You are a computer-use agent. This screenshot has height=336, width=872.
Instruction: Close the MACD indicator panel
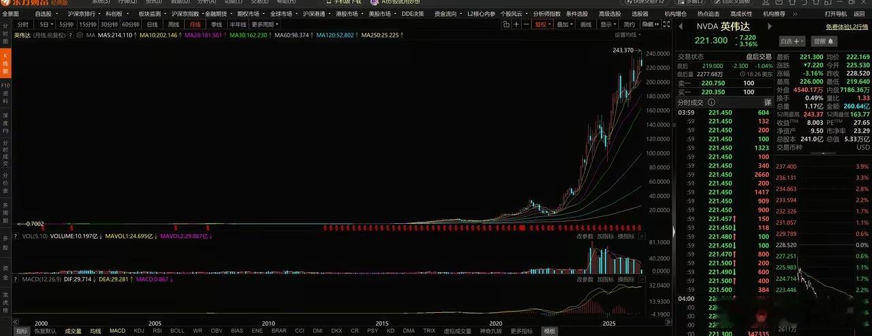pos(642,280)
